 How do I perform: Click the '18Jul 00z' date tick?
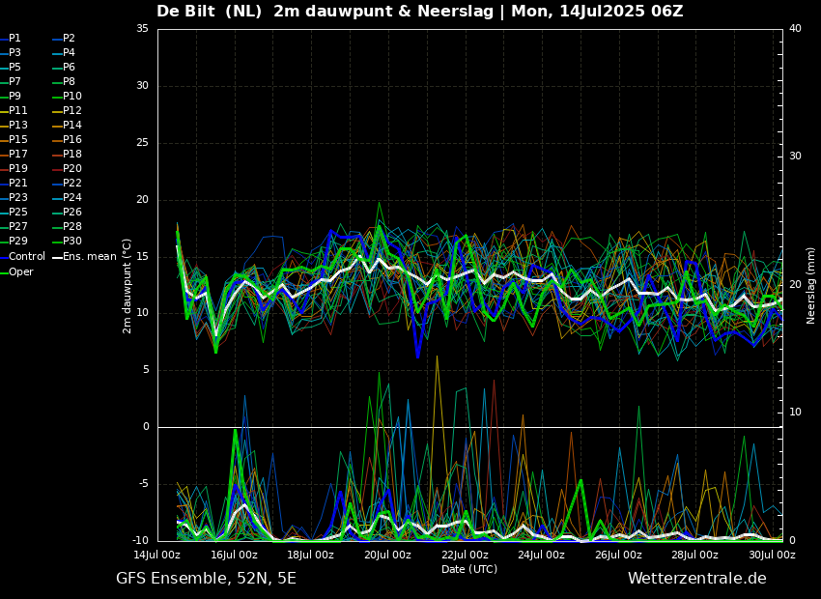pos(310,555)
